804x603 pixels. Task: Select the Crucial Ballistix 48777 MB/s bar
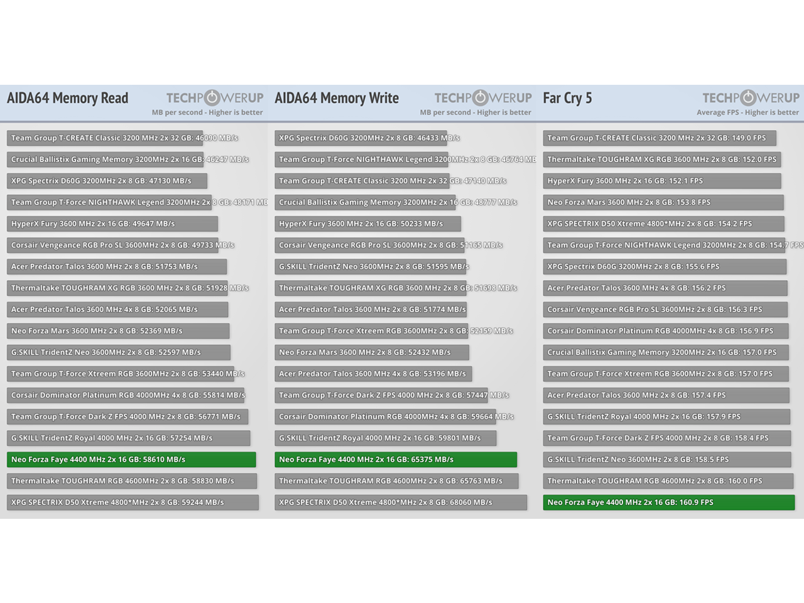coord(365,202)
